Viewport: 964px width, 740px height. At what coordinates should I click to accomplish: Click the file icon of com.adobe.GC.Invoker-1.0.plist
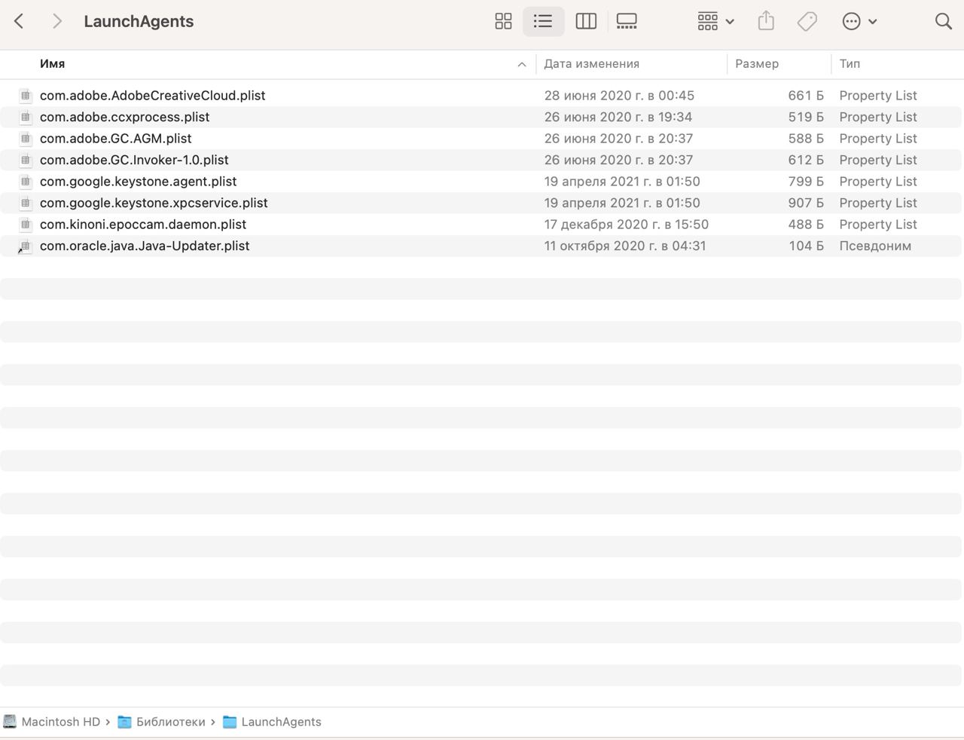tap(26, 160)
